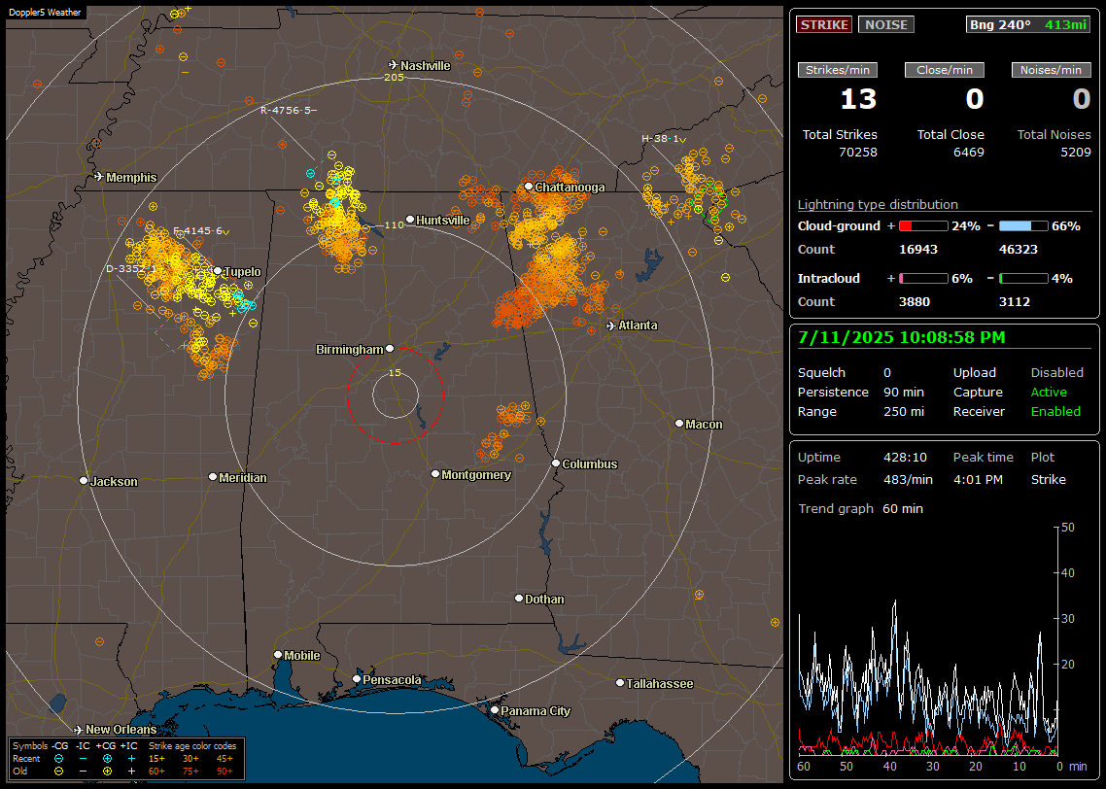Click the Squelch value 0
This screenshot has height=789, width=1106.
pos(887,372)
